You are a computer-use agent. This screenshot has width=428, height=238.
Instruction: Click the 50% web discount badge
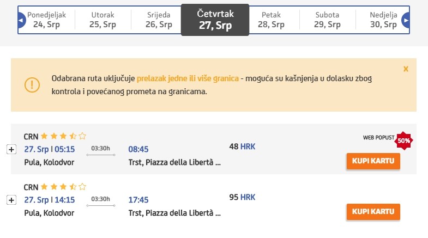[404, 140]
